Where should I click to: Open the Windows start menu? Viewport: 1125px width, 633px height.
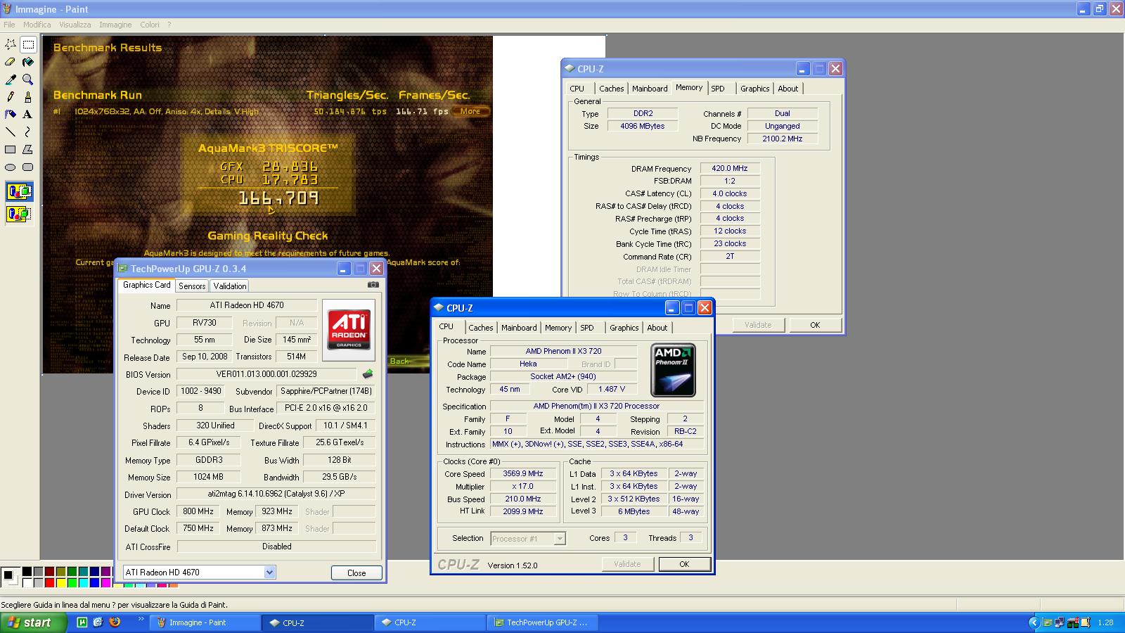click(x=34, y=622)
